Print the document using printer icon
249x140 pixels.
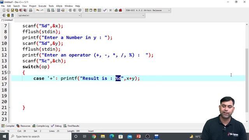(31, 10)
